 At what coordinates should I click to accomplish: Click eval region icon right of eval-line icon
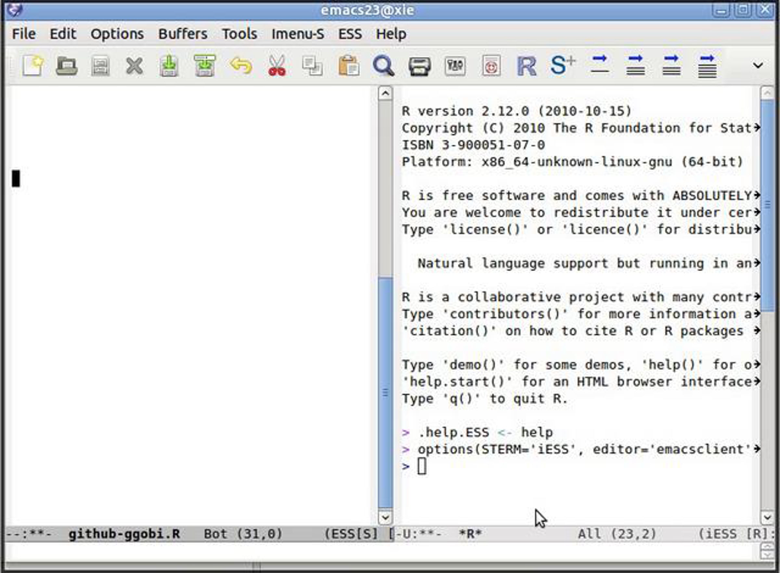pyautogui.click(x=635, y=65)
